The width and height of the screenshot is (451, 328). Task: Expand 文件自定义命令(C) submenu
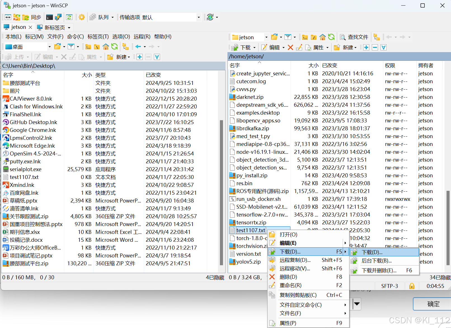click(308, 305)
